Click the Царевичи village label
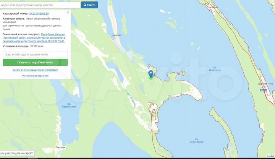The width and height of the screenshot is (275, 159). tap(213, 7)
